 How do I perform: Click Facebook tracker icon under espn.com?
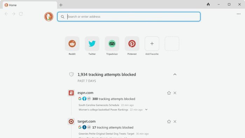[84, 99]
